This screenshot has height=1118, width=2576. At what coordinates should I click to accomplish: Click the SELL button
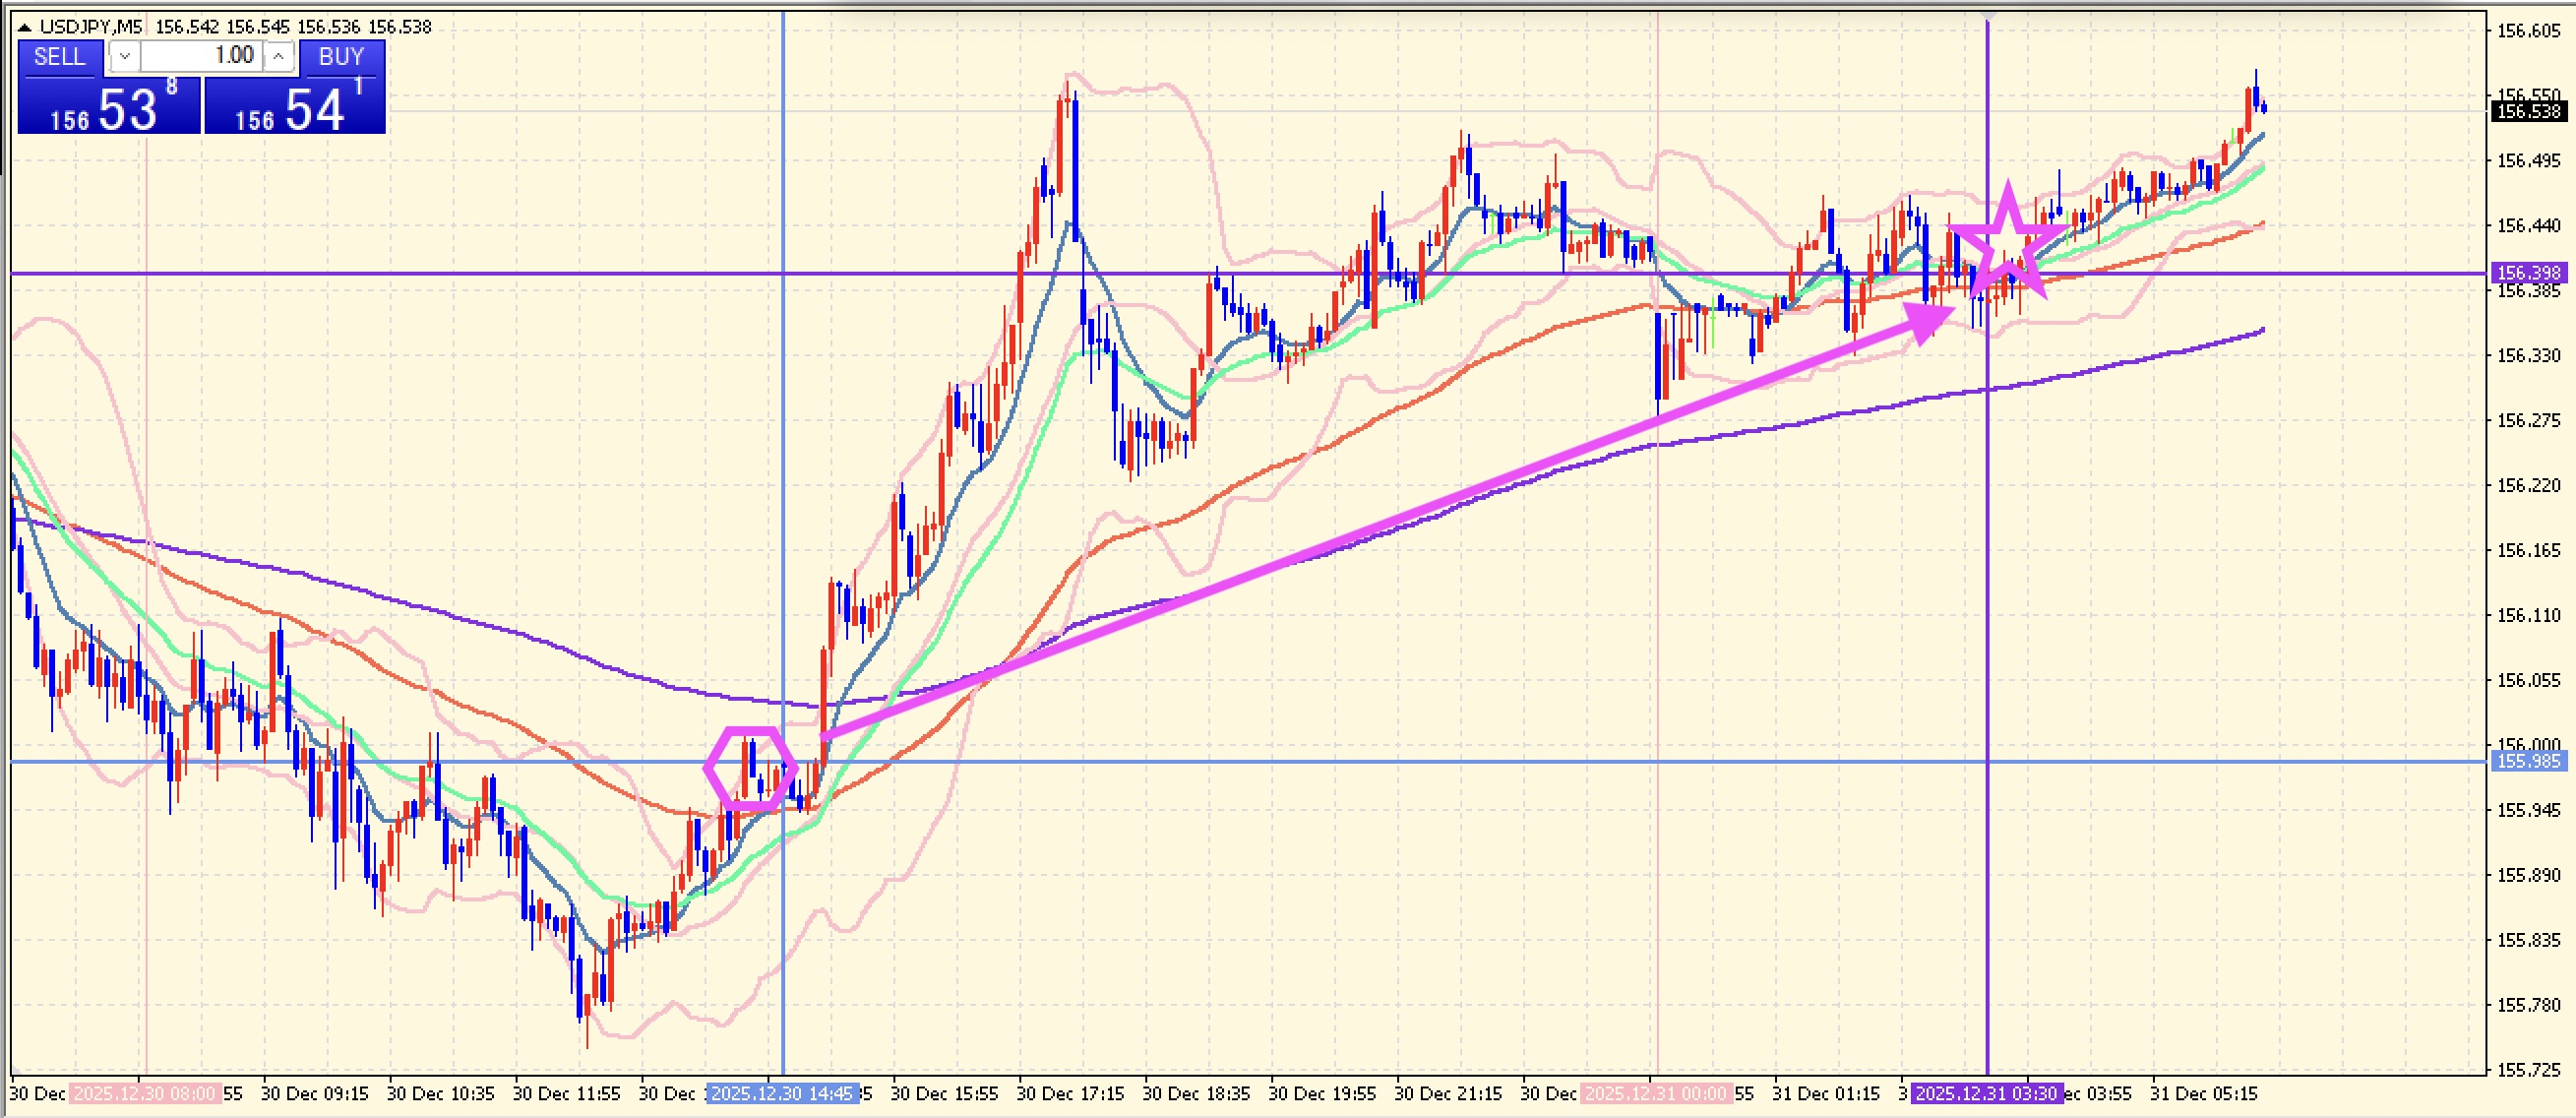(60, 57)
